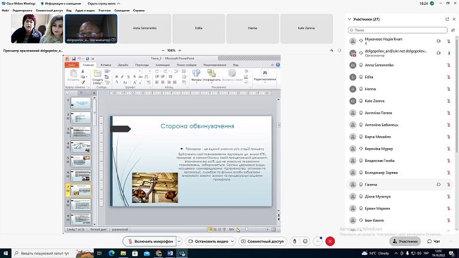Collapse the Участники (27) section chevron

tap(349, 19)
